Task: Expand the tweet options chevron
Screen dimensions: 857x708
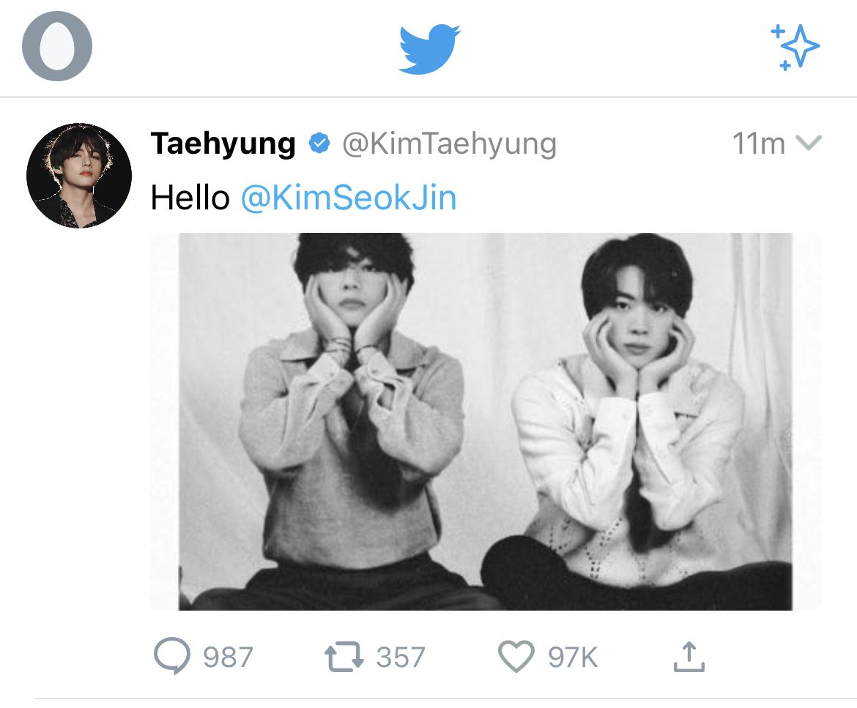Action: tap(809, 143)
